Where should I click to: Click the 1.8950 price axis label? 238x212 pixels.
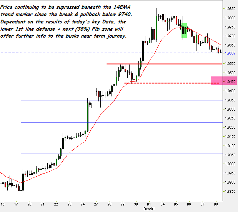pyautogui.click(x=230, y=173)
